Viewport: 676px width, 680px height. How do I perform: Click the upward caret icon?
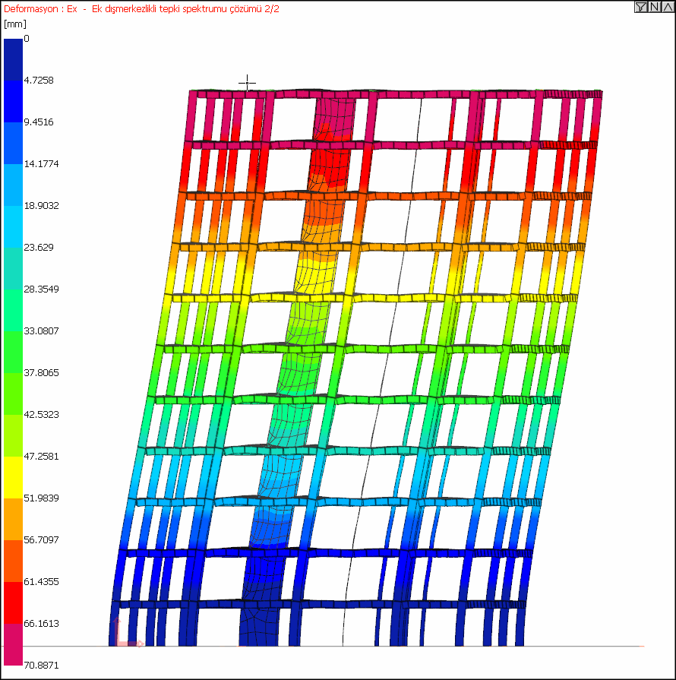point(668,7)
